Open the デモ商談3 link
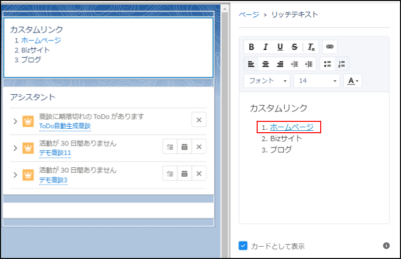The width and height of the screenshot is (401, 259). point(53,180)
